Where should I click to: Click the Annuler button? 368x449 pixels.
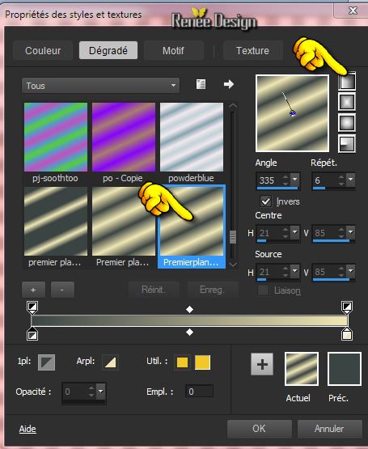330,429
